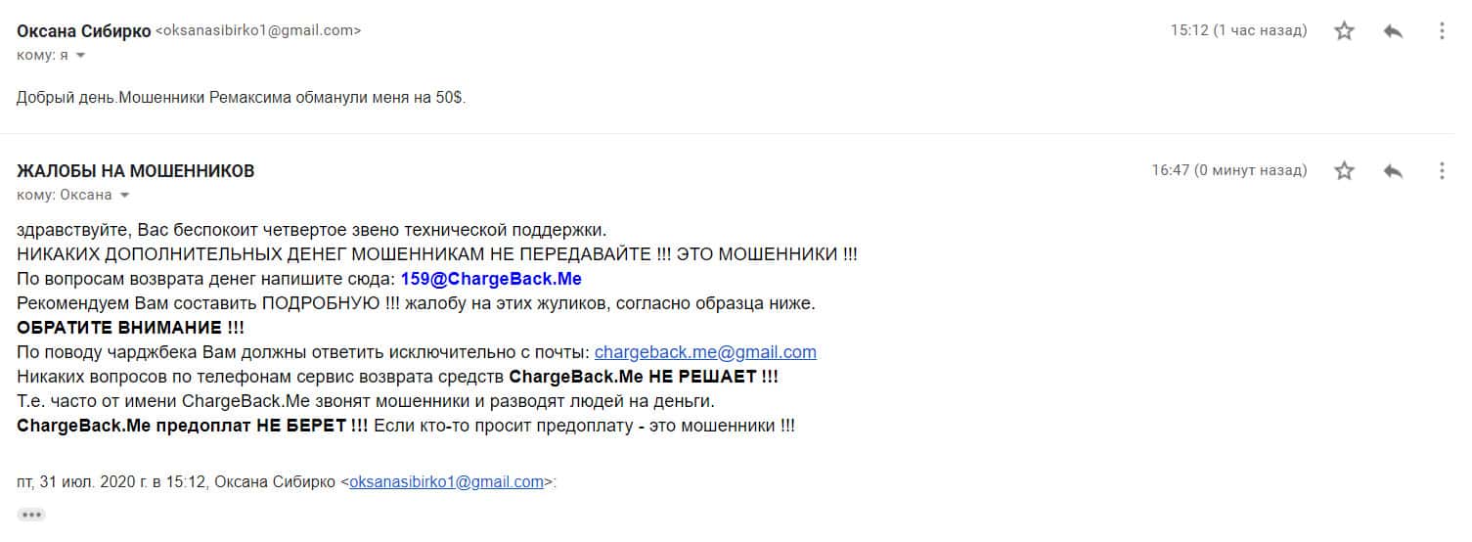Click sender name Оксана Сибирко

point(84,30)
